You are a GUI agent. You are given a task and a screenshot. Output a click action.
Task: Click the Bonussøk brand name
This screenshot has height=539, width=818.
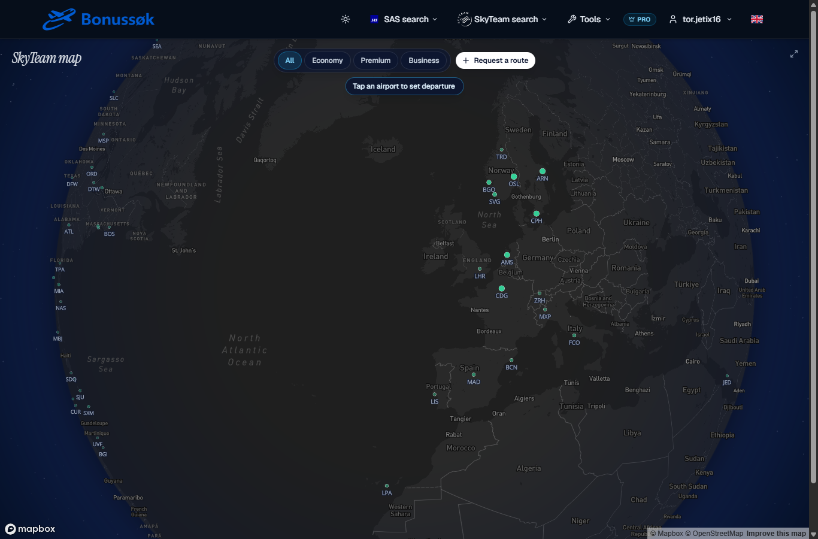pyautogui.click(x=118, y=20)
